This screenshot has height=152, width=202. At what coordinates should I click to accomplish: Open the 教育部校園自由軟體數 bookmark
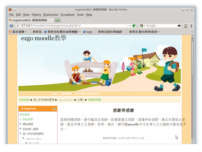pyautogui.click(x=62, y=32)
